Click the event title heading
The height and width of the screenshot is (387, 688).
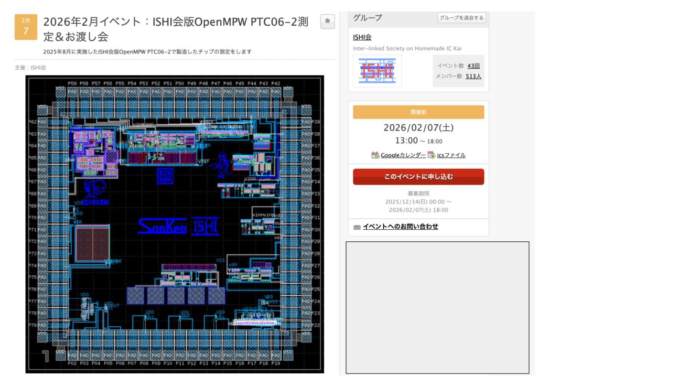click(x=176, y=29)
